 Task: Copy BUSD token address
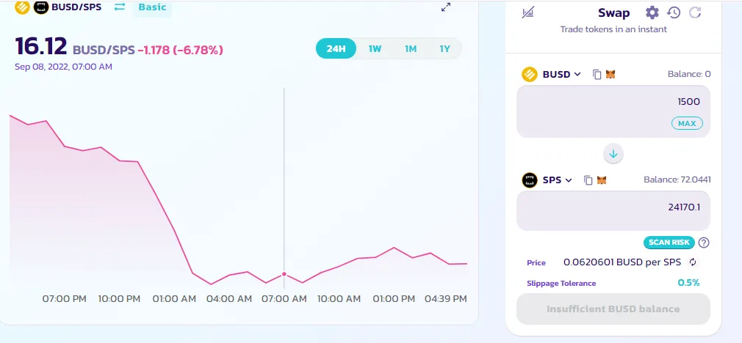pyautogui.click(x=597, y=75)
